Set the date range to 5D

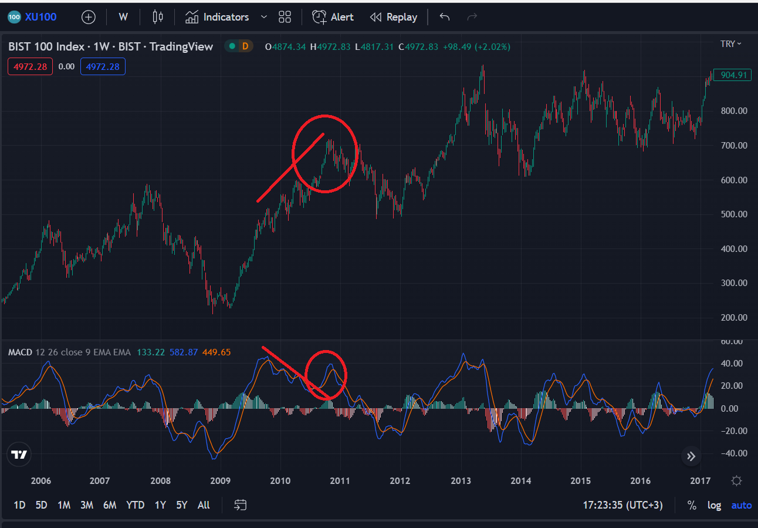(x=41, y=505)
